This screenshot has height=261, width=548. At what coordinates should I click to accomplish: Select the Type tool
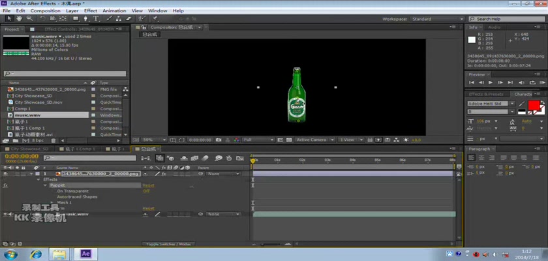tap(97, 19)
